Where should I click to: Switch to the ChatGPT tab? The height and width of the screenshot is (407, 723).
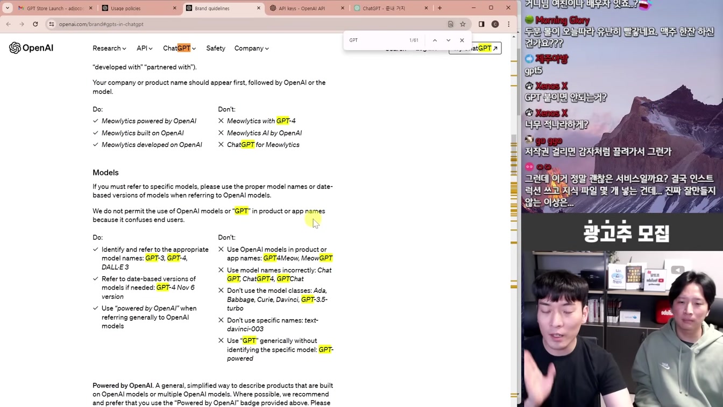pyautogui.click(x=391, y=8)
